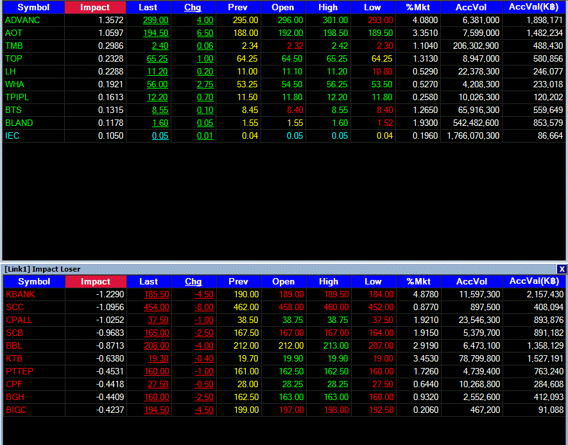The image size is (568, 445).
Task: Click the AccVol header in the gainers table
Action: pyautogui.click(x=471, y=7)
